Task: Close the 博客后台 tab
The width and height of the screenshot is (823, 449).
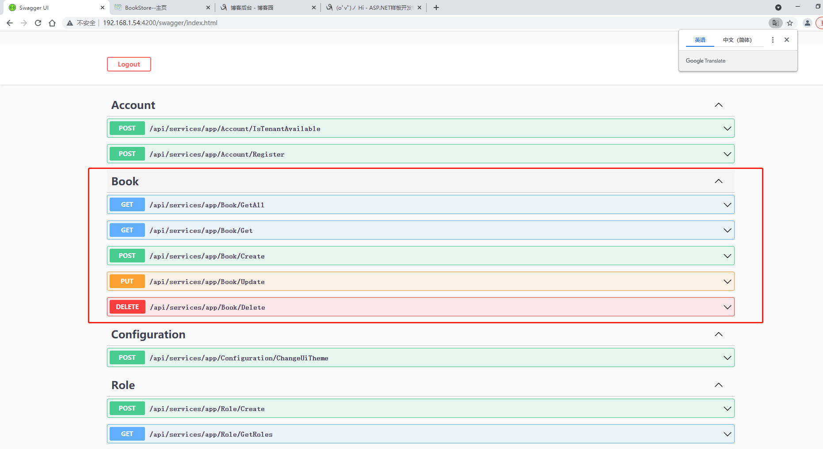Action: pos(314,7)
